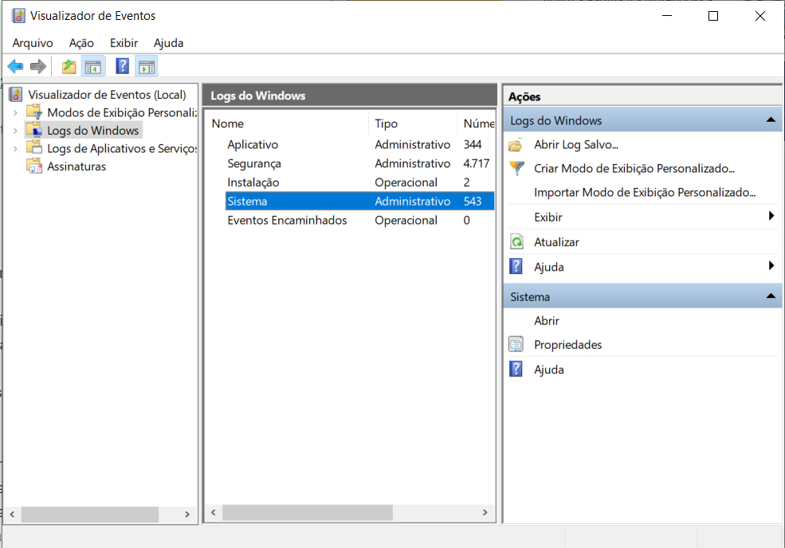The height and width of the screenshot is (548, 785).
Task: Expand Modos de Exibição Personalizados tree node
Action: point(14,113)
